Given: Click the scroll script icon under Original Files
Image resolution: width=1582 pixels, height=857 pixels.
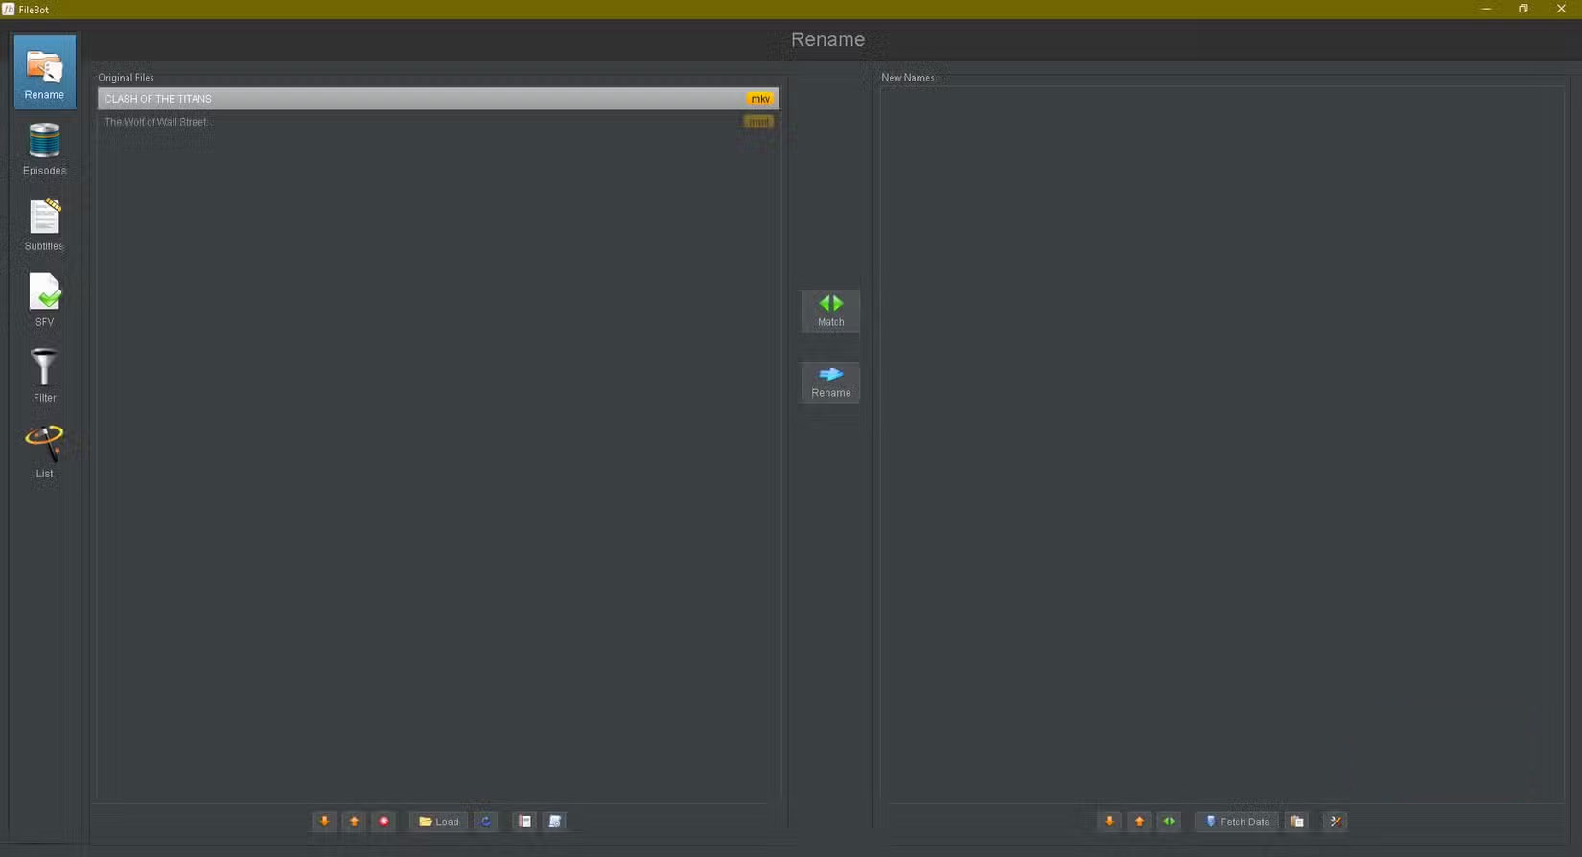Looking at the screenshot, I should tap(554, 822).
